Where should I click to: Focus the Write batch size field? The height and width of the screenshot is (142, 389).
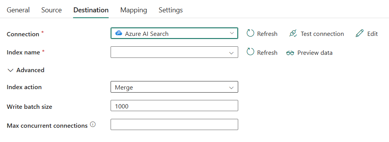[174, 106]
